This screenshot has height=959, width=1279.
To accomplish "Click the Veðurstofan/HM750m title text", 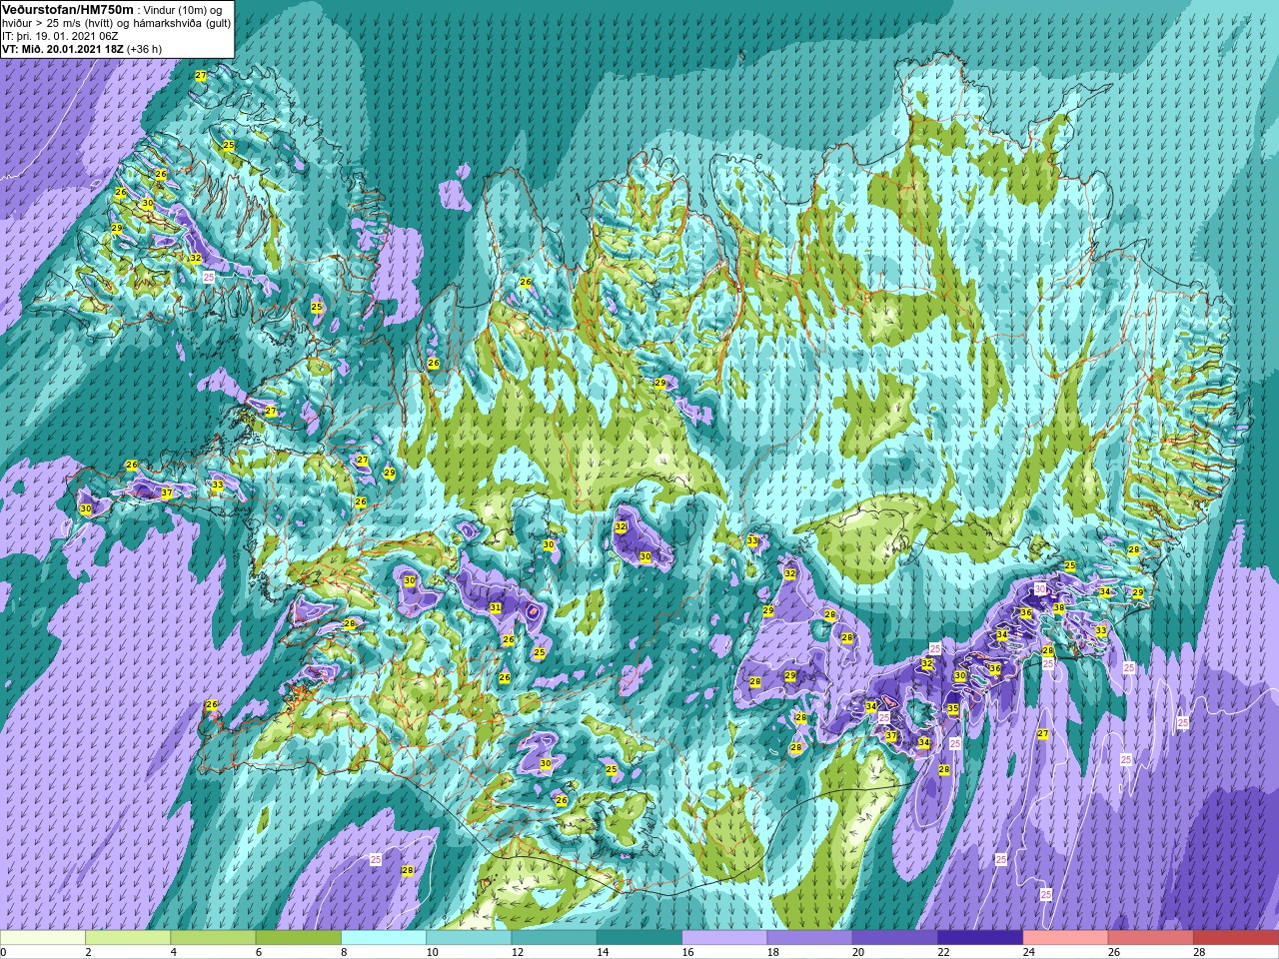I will tap(68, 9).
